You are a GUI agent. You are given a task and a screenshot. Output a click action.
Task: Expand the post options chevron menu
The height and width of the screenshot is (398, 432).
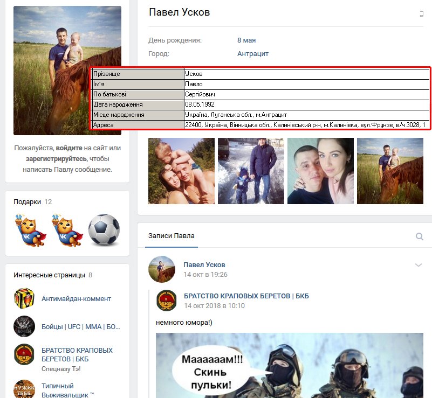pyautogui.click(x=418, y=265)
